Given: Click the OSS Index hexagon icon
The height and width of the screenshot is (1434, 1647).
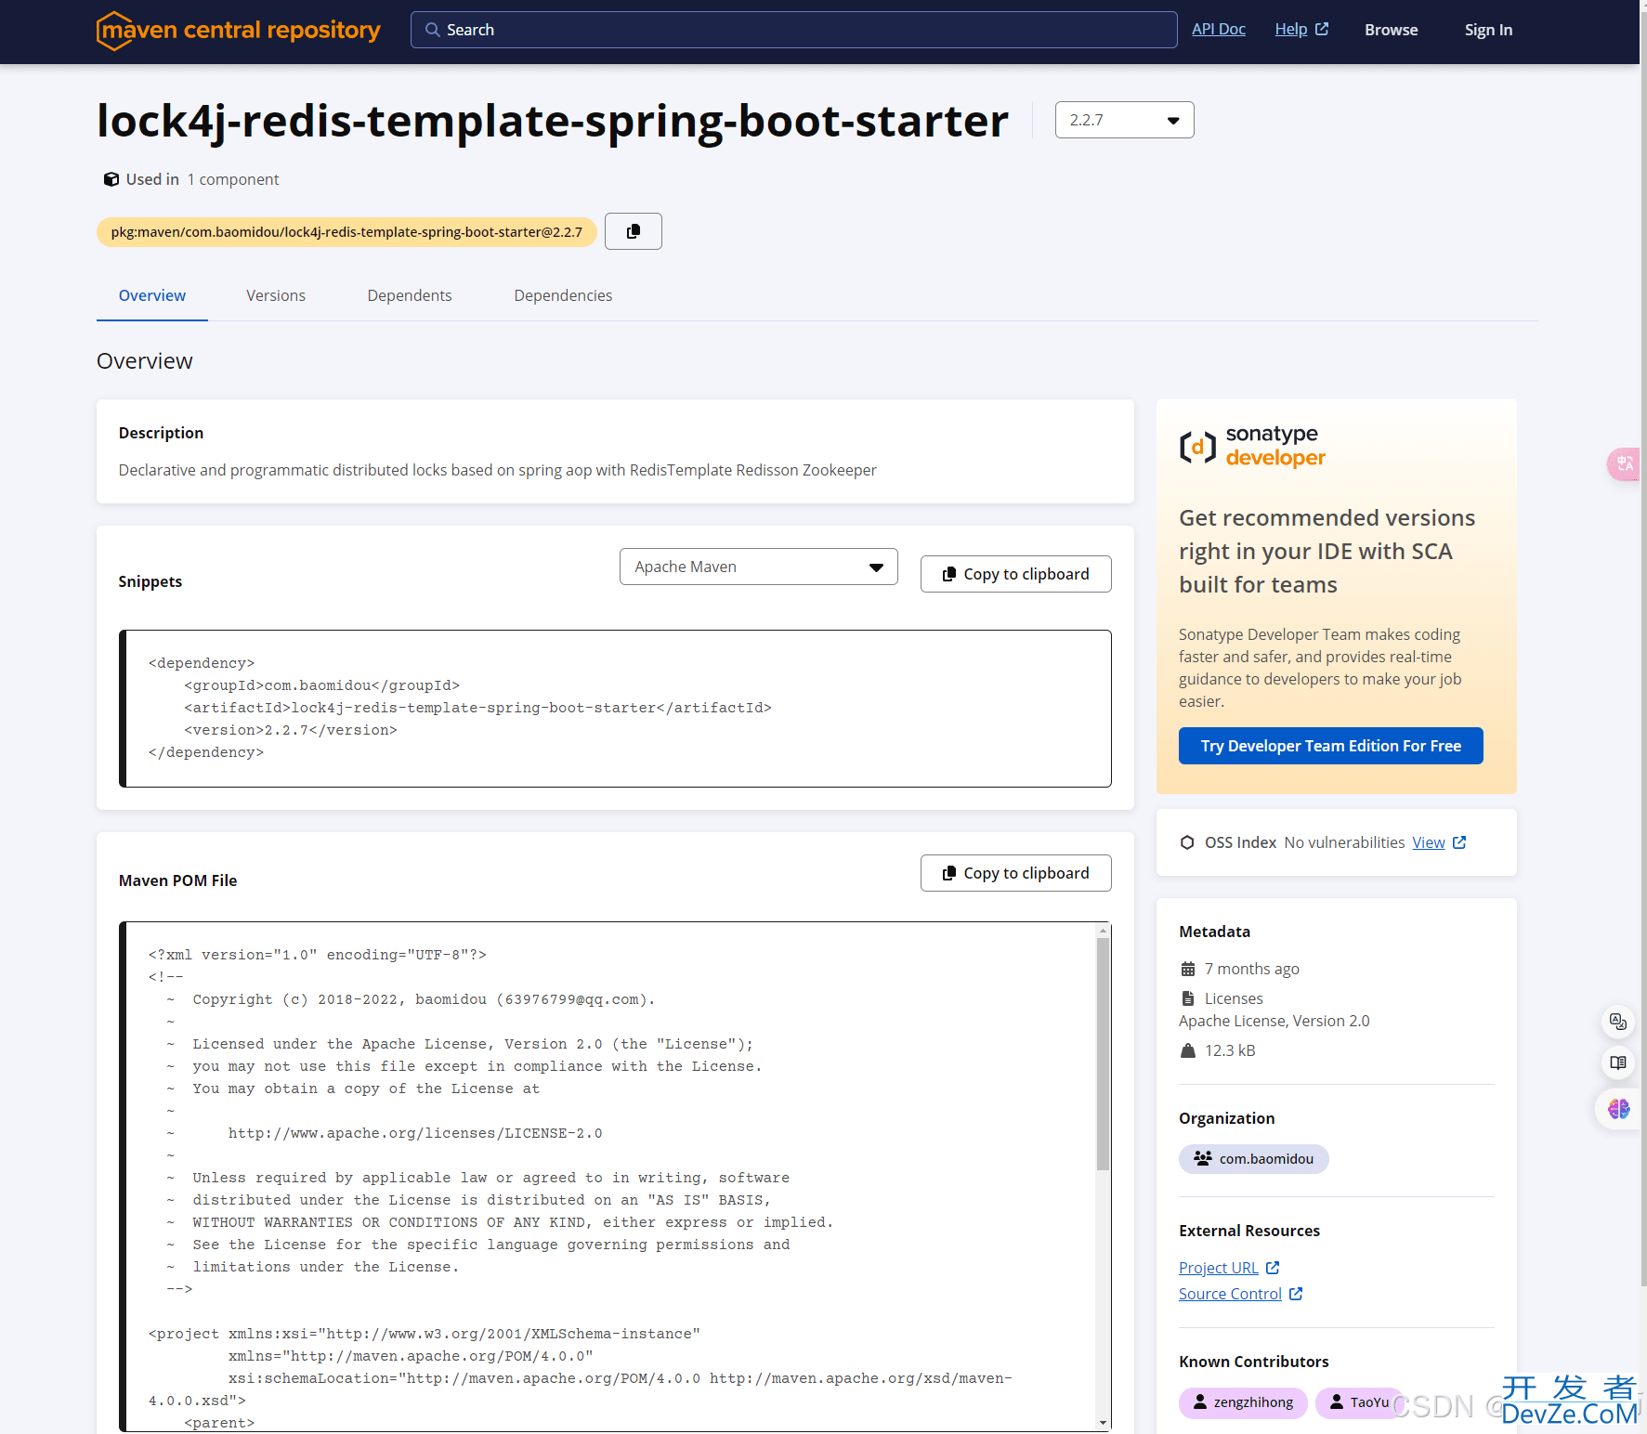Looking at the screenshot, I should pyautogui.click(x=1187, y=842).
